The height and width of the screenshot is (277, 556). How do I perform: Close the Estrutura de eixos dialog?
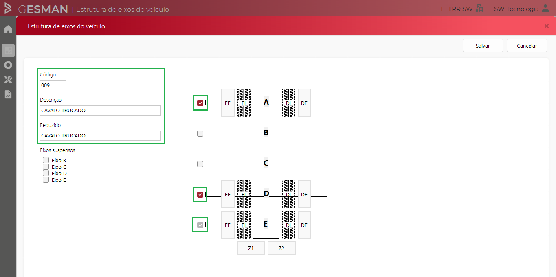click(x=547, y=26)
